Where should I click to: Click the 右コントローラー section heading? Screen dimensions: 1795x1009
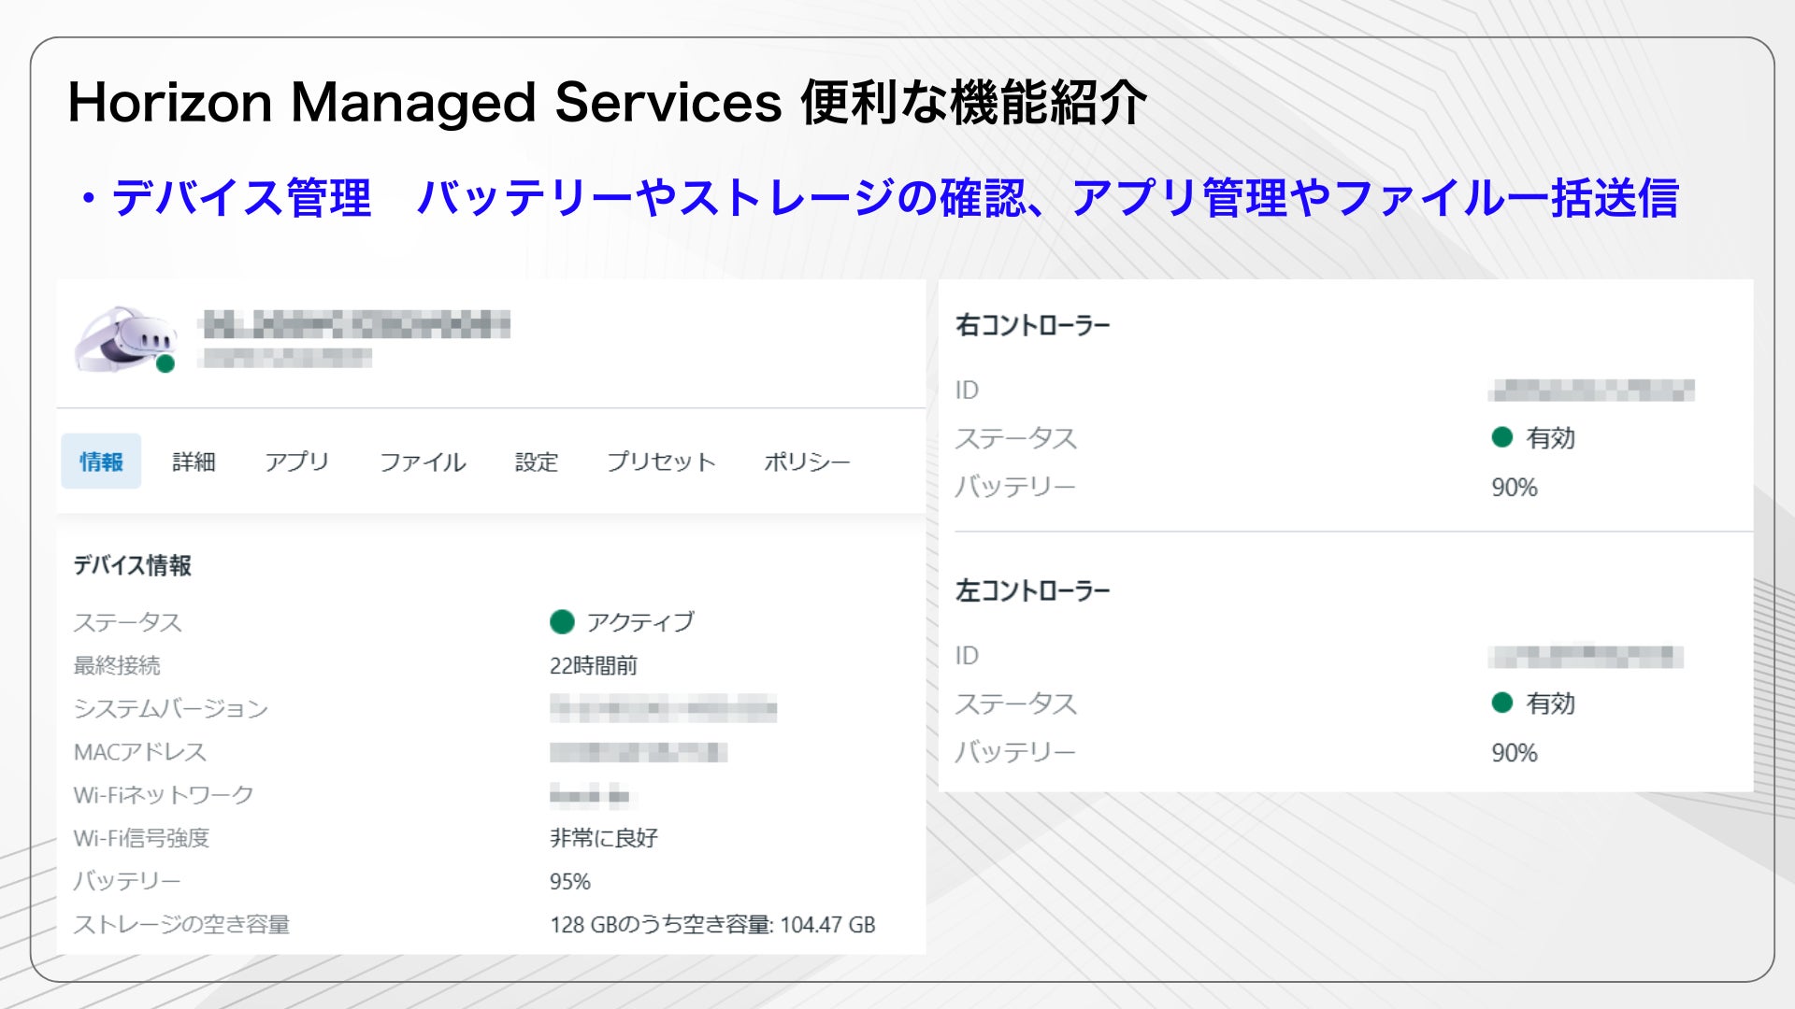pos(1032,325)
